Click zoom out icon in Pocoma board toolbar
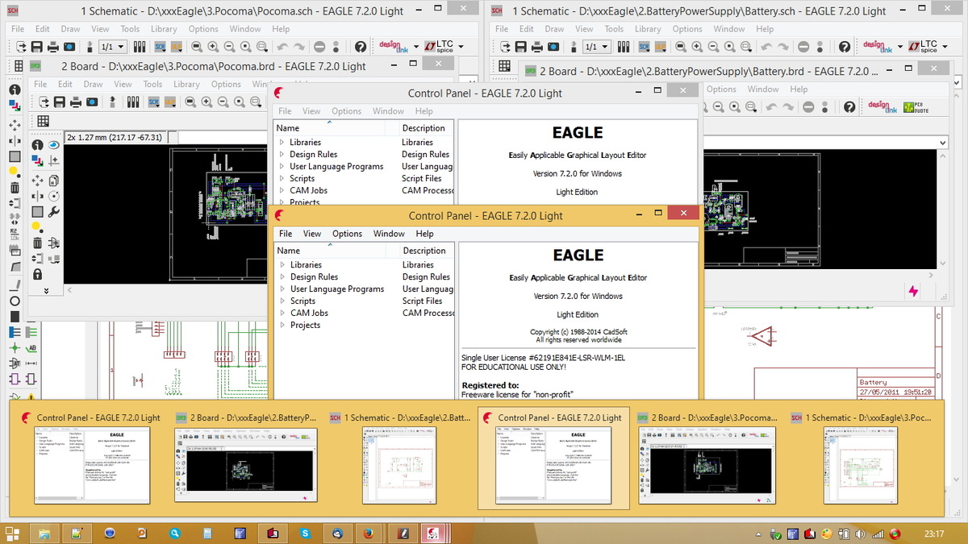 tap(225, 102)
